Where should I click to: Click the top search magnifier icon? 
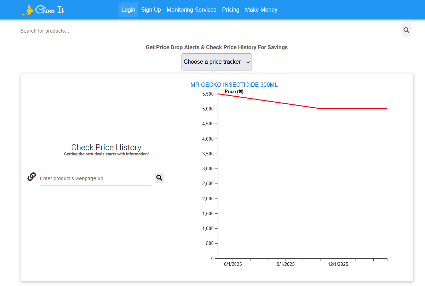coord(407,30)
